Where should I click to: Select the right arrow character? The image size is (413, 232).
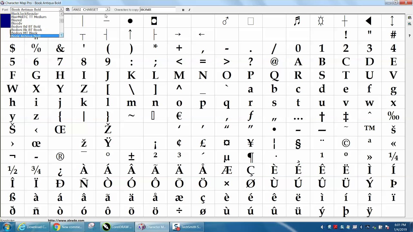178,34
